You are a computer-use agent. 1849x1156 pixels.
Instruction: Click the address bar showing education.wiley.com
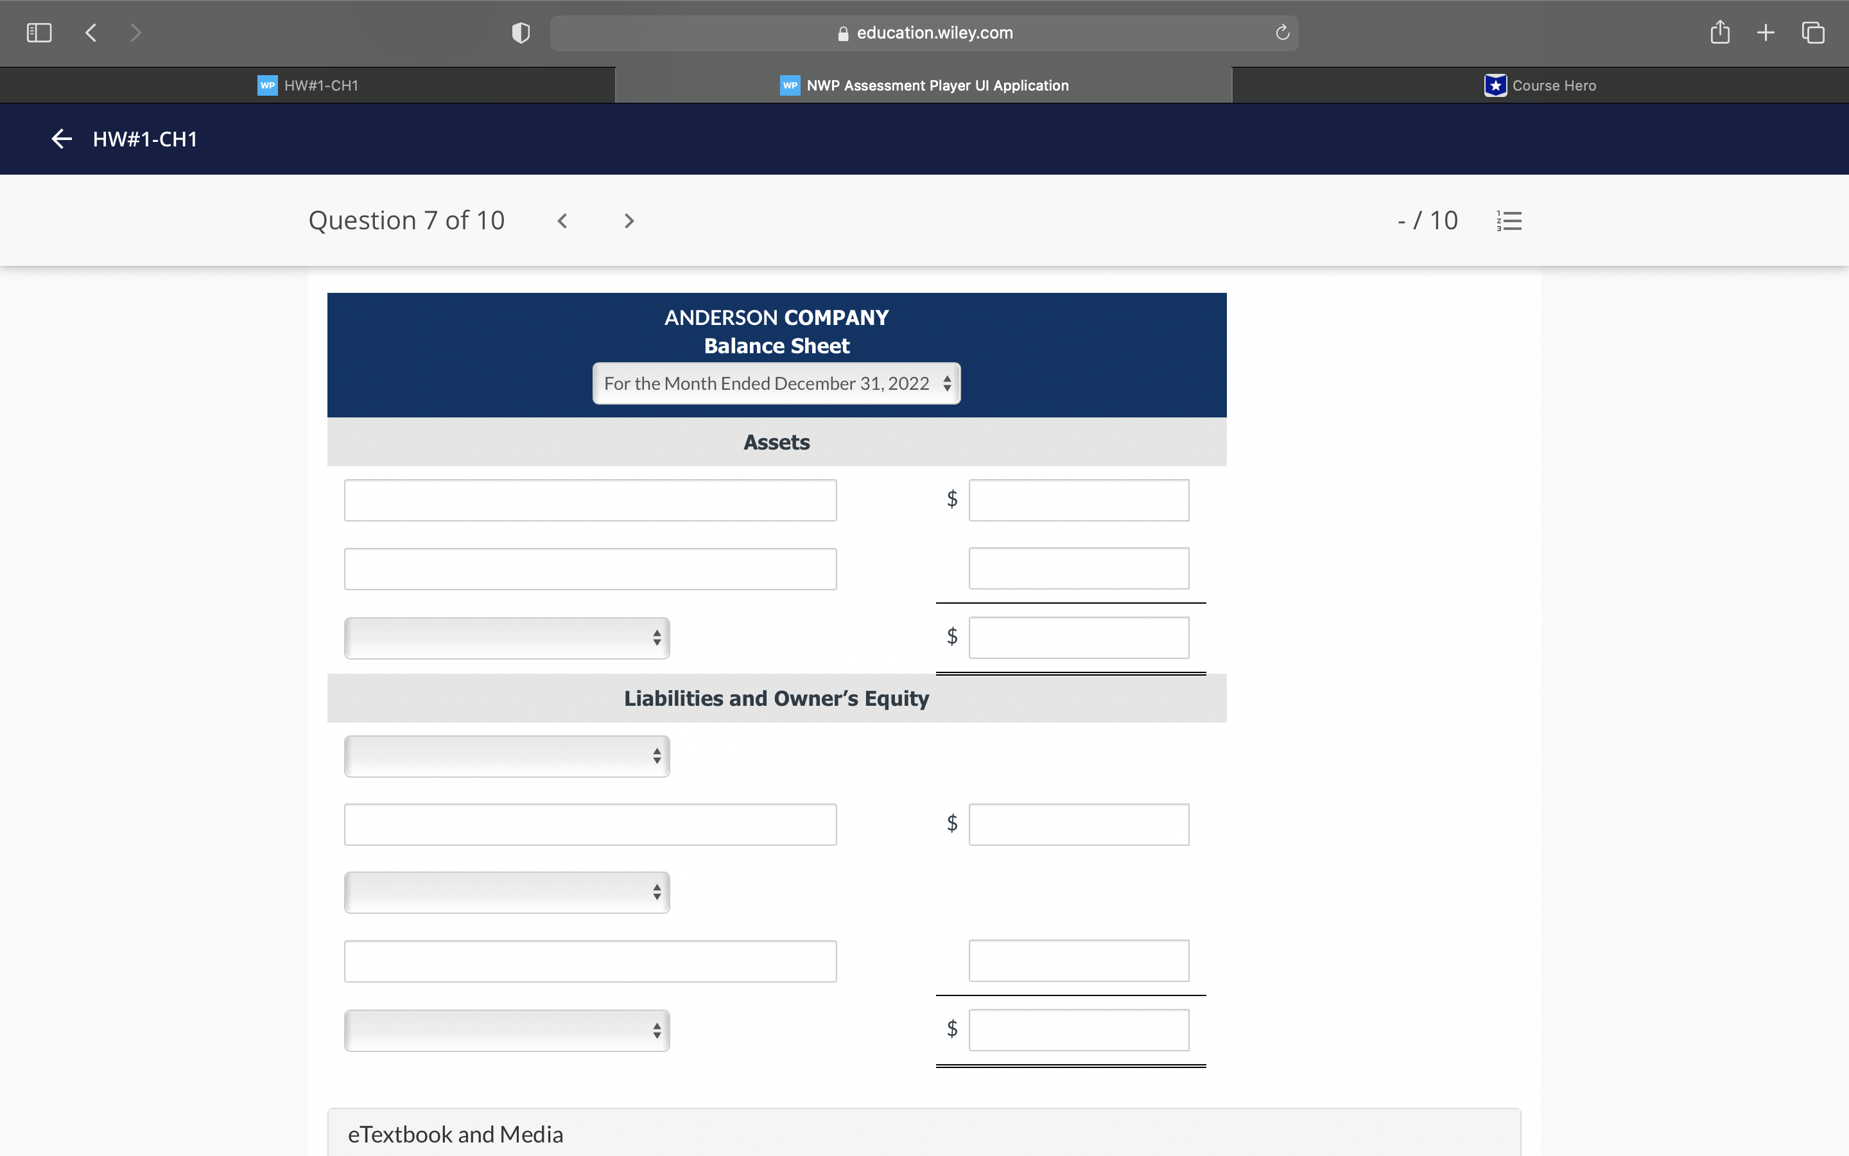pos(924,32)
